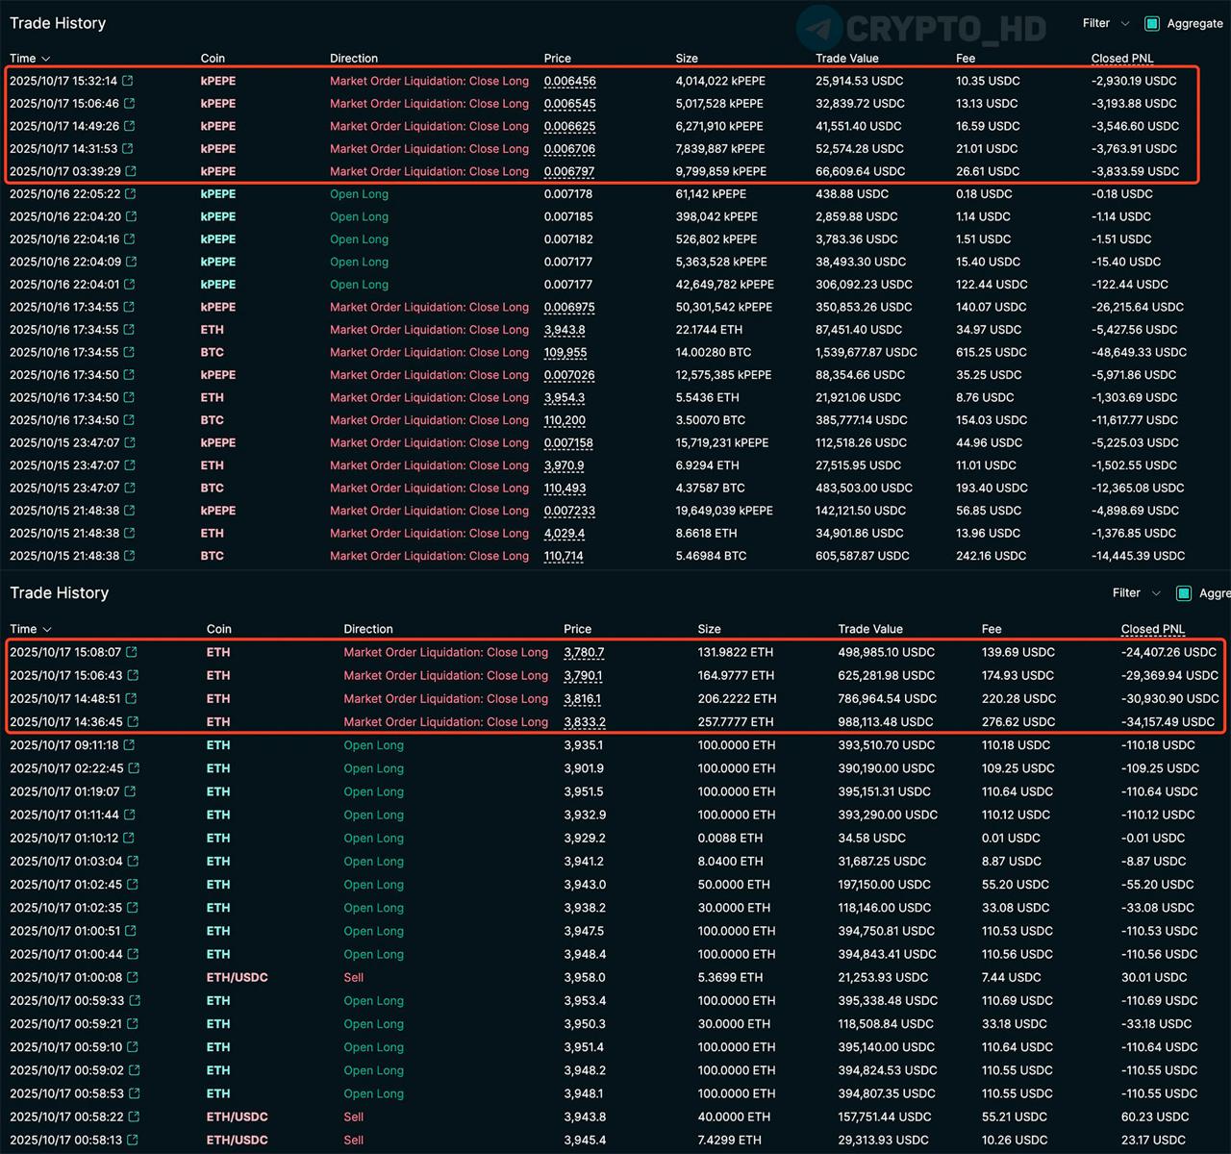Image resolution: width=1231 pixels, height=1154 pixels.
Task: Click external link icon for 2025/10/17 09:11:18
Action: [x=130, y=745]
